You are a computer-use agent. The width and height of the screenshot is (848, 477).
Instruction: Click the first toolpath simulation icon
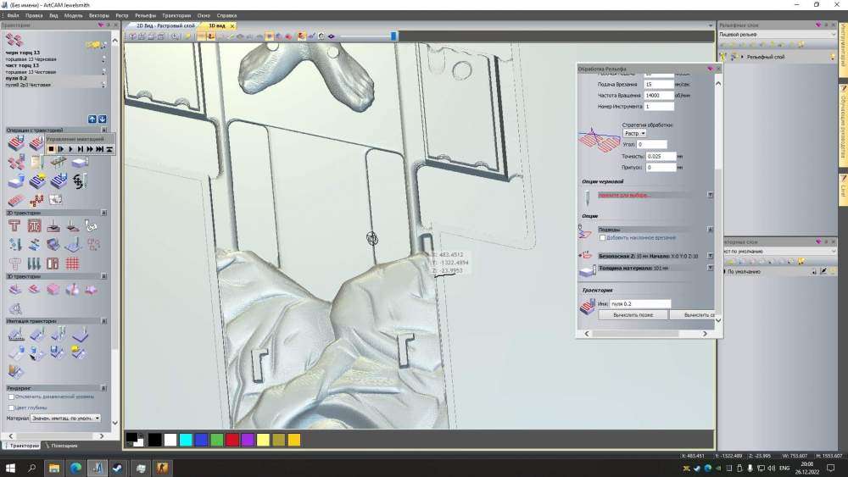(x=15, y=335)
